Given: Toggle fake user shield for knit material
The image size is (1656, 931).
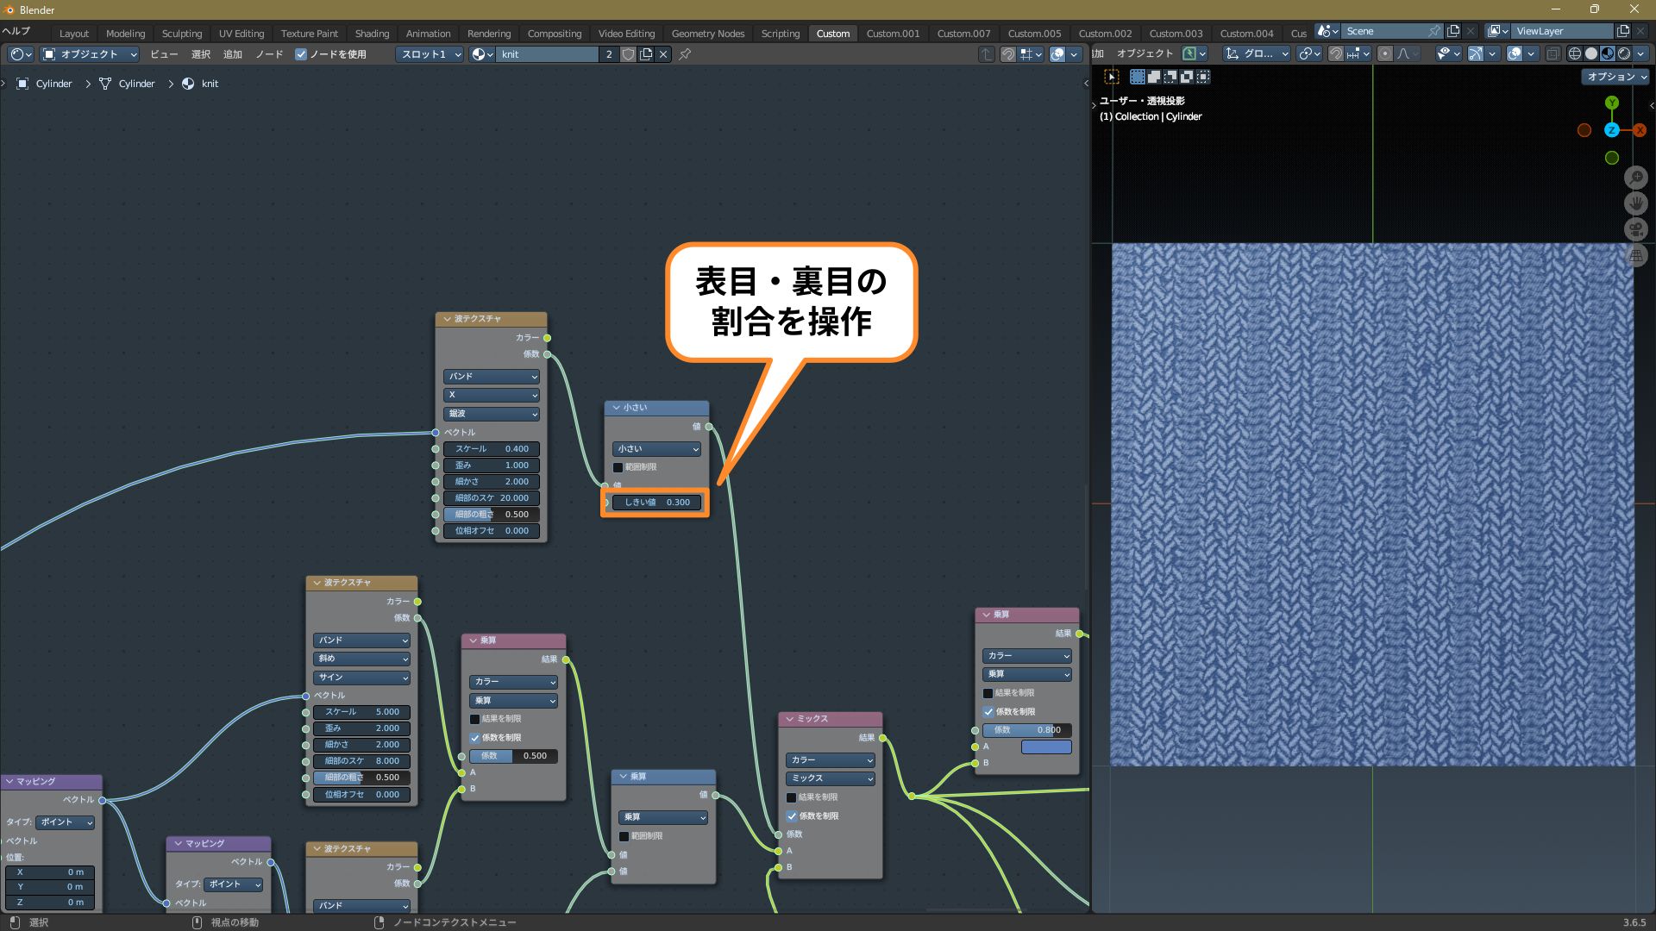Looking at the screenshot, I should click(x=628, y=54).
